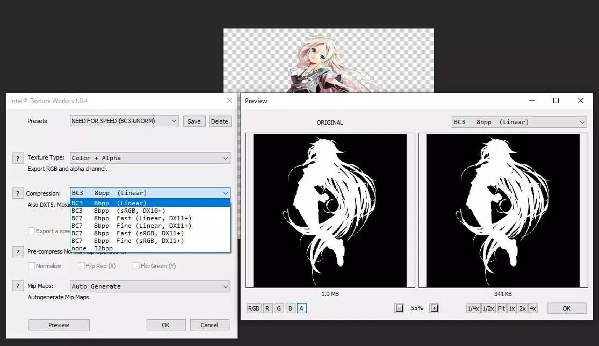
Task: Open help for Mip Maps
Action: point(18,286)
